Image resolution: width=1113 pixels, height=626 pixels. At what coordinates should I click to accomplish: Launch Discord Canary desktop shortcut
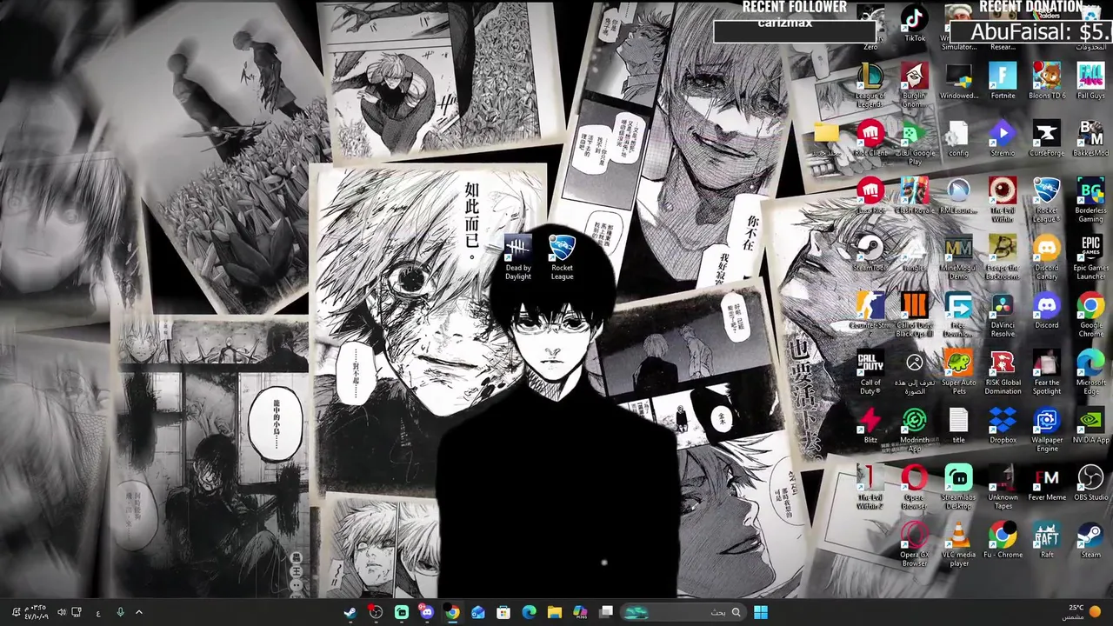click(1046, 258)
